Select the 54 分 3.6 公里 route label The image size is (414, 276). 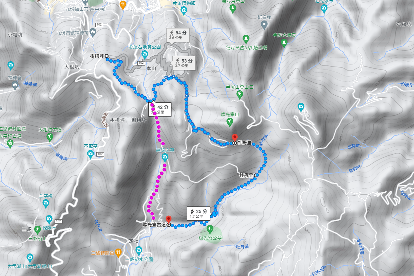[x=178, y=35]
